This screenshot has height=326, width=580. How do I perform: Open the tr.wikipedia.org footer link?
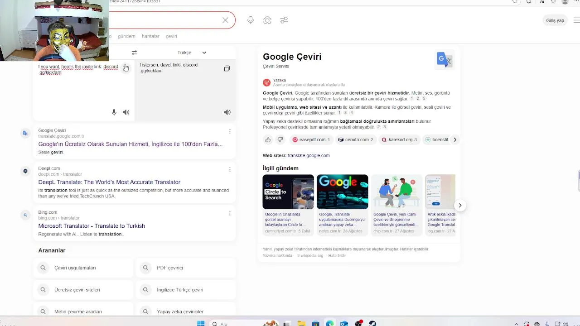pyautogui.click(x=310, y=256)
